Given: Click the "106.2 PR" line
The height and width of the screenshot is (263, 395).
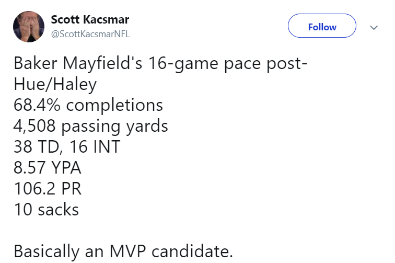Looking at the screenshot, I should coord(48,189).
